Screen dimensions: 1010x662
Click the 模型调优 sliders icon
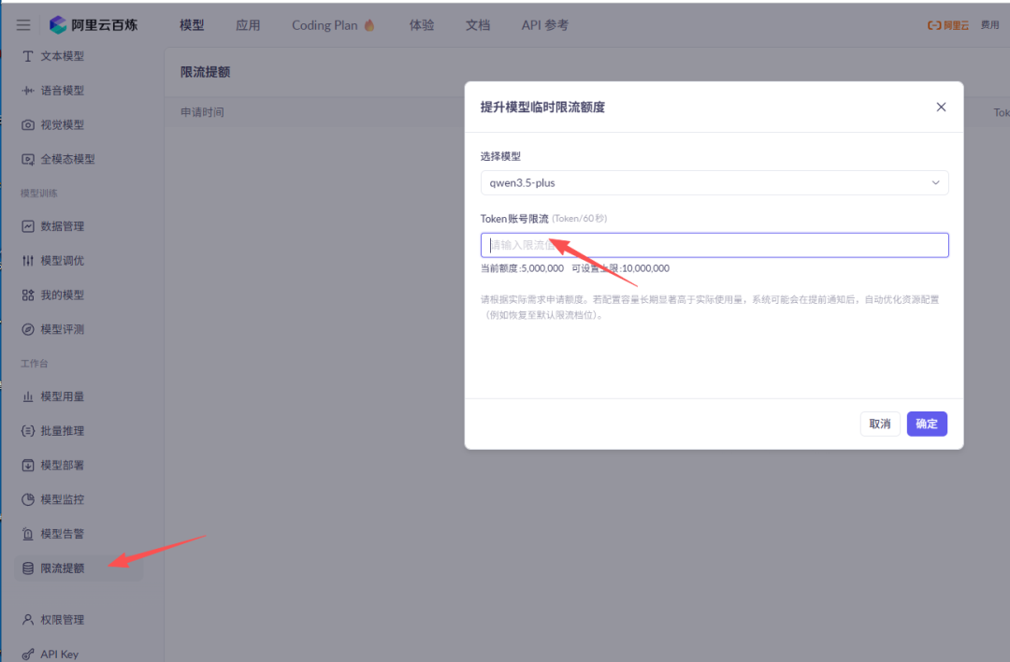pyautogui.click(x=28, y=261)
